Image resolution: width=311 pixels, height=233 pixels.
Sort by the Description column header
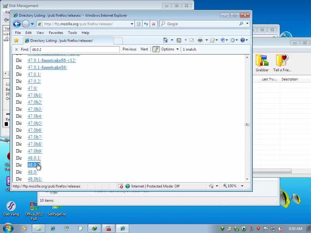[289, 79]
